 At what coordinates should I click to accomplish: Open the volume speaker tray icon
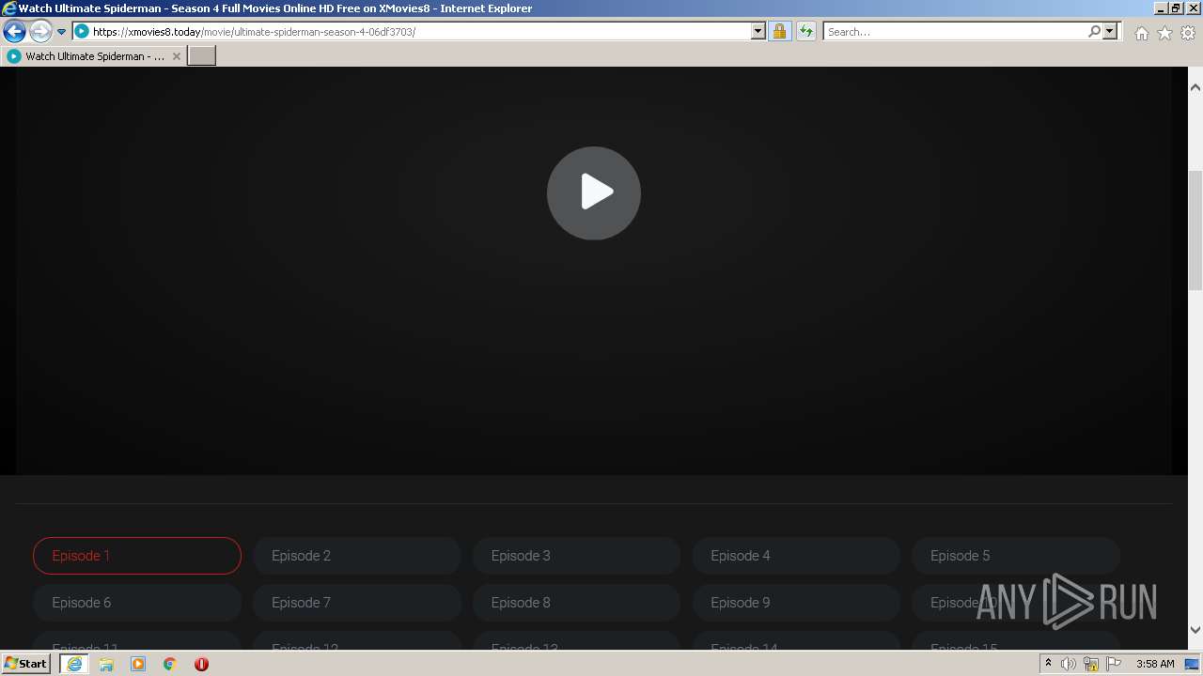point(1069,664)
